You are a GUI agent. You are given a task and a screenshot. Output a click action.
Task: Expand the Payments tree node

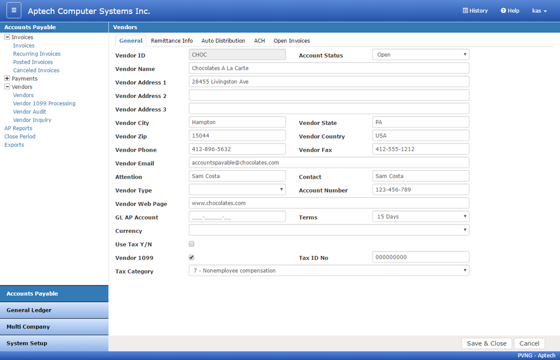tap(7, 78)
